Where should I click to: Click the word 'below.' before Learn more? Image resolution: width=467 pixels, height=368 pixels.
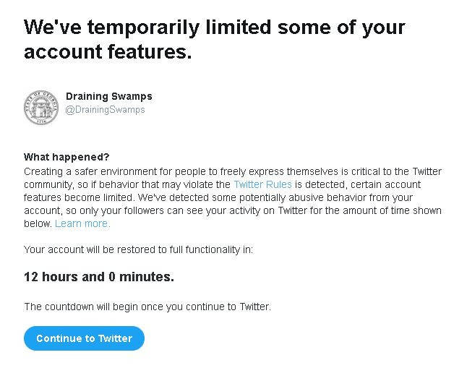pos(38,223)
